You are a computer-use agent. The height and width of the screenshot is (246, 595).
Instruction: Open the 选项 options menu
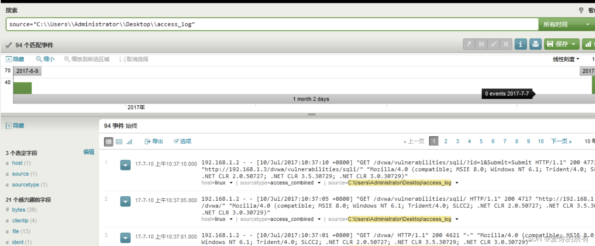point(182,141)
